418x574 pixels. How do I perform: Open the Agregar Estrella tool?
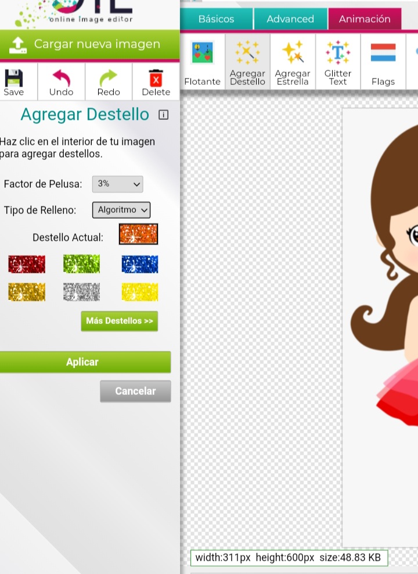[292, 61]
